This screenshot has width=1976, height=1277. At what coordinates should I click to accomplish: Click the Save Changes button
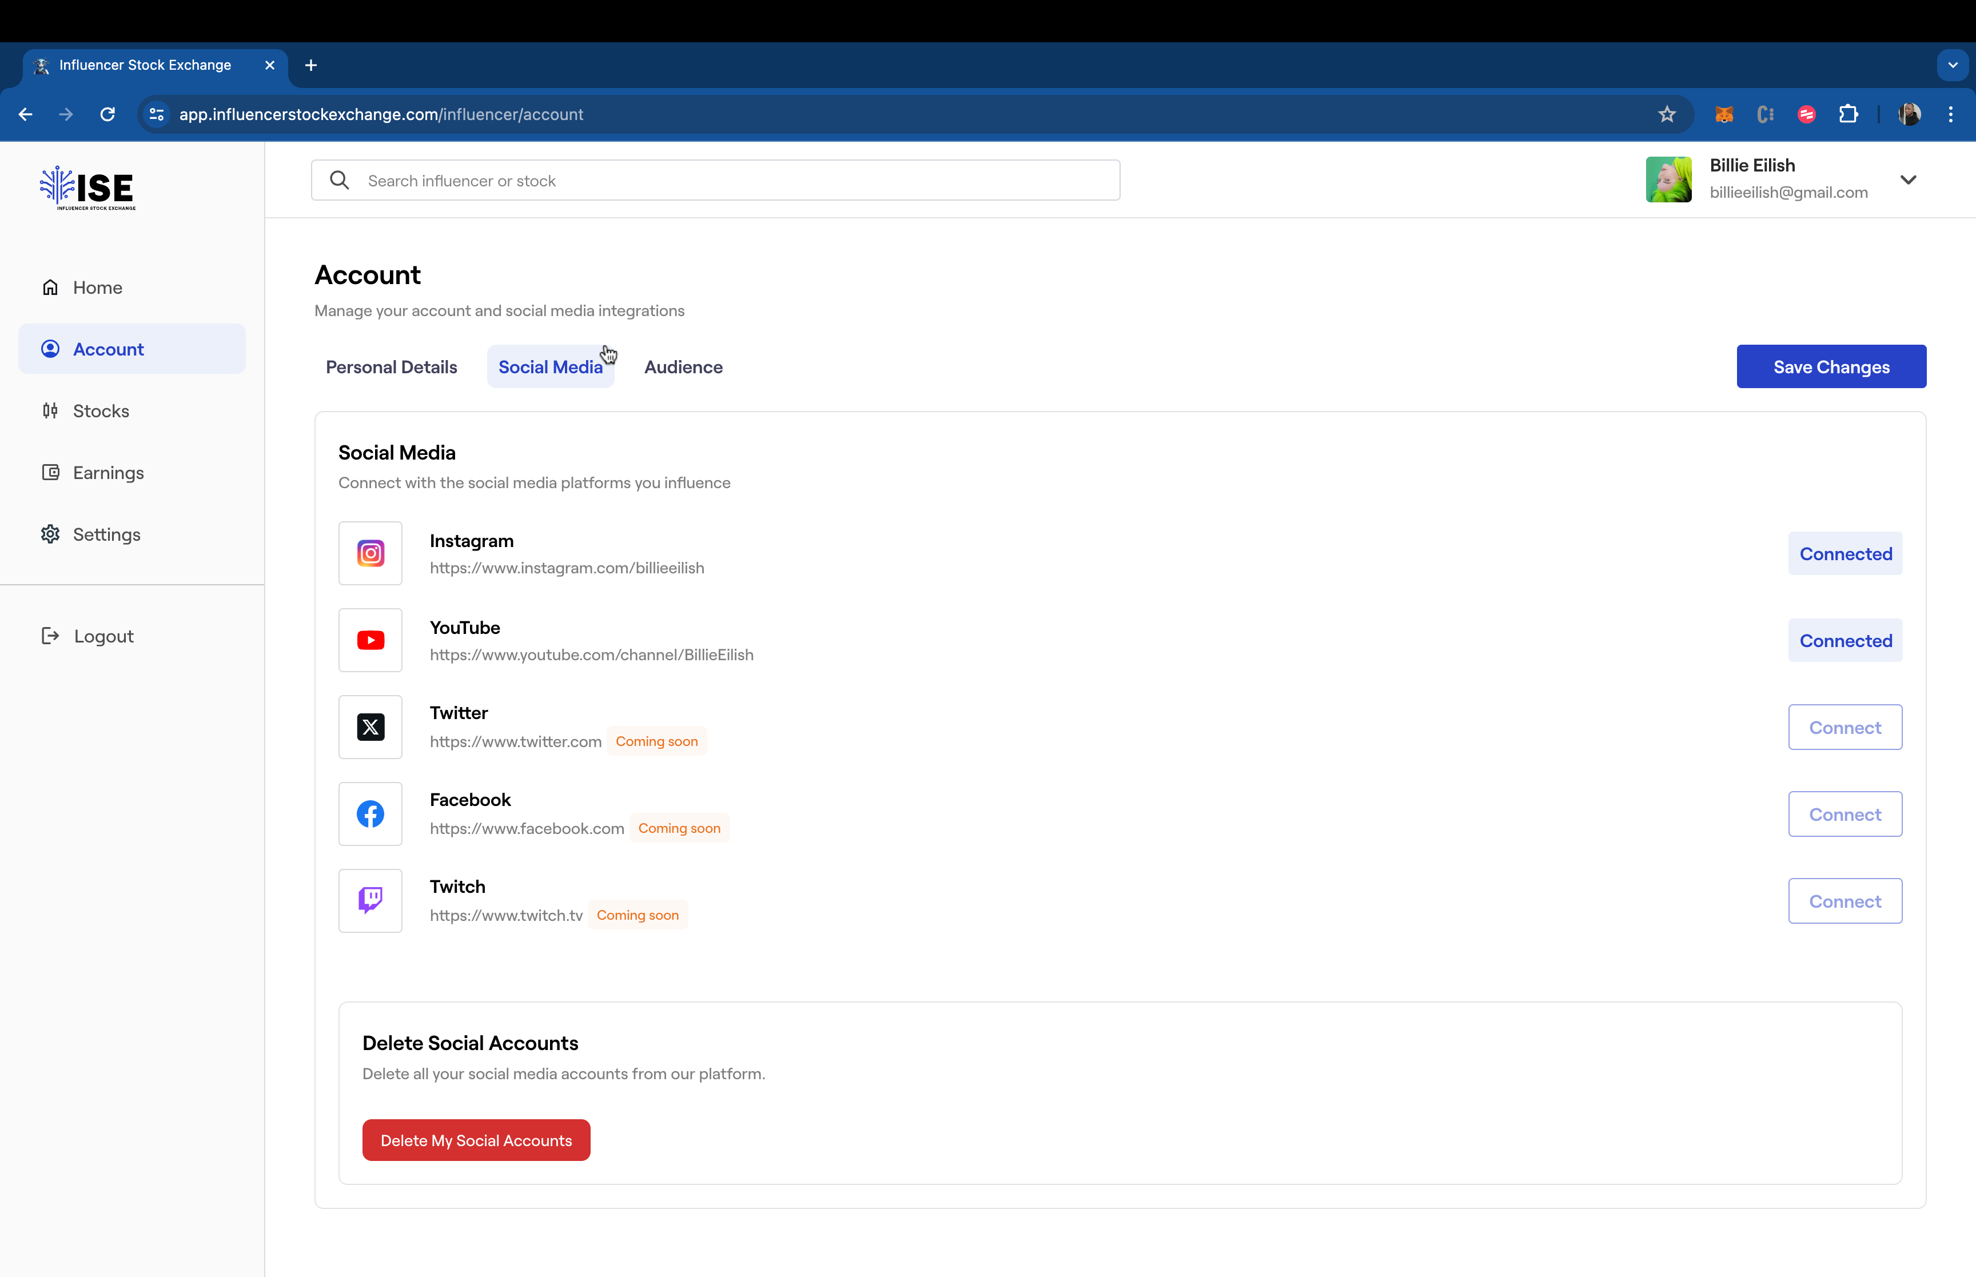[1831, 366]
